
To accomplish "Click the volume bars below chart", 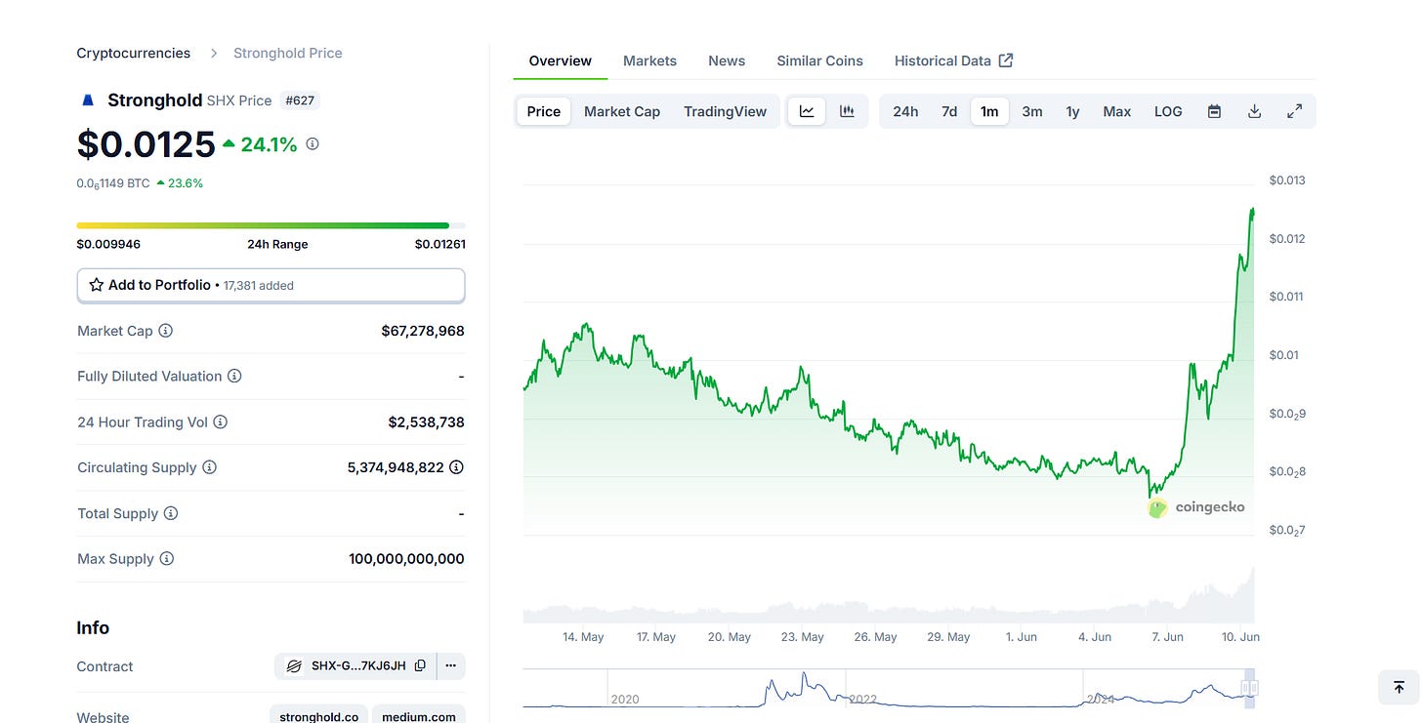I will pyautogui.click(x=889, y=597).
